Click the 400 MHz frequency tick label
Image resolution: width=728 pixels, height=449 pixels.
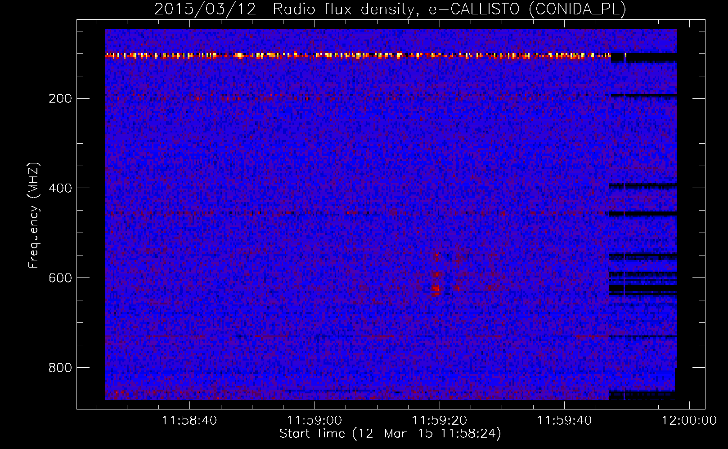[x=60, y=188]
